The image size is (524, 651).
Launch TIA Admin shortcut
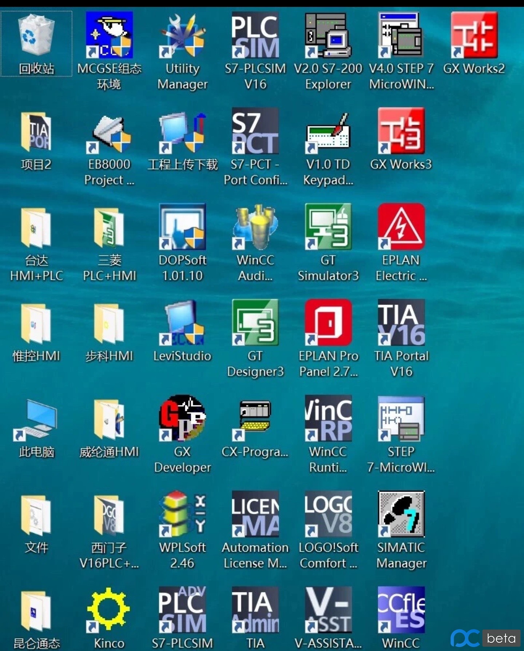tap(255, 610)
